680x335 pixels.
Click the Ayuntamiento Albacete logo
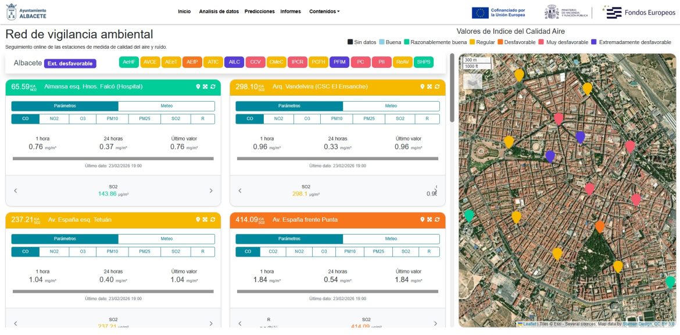pos(26,12)
